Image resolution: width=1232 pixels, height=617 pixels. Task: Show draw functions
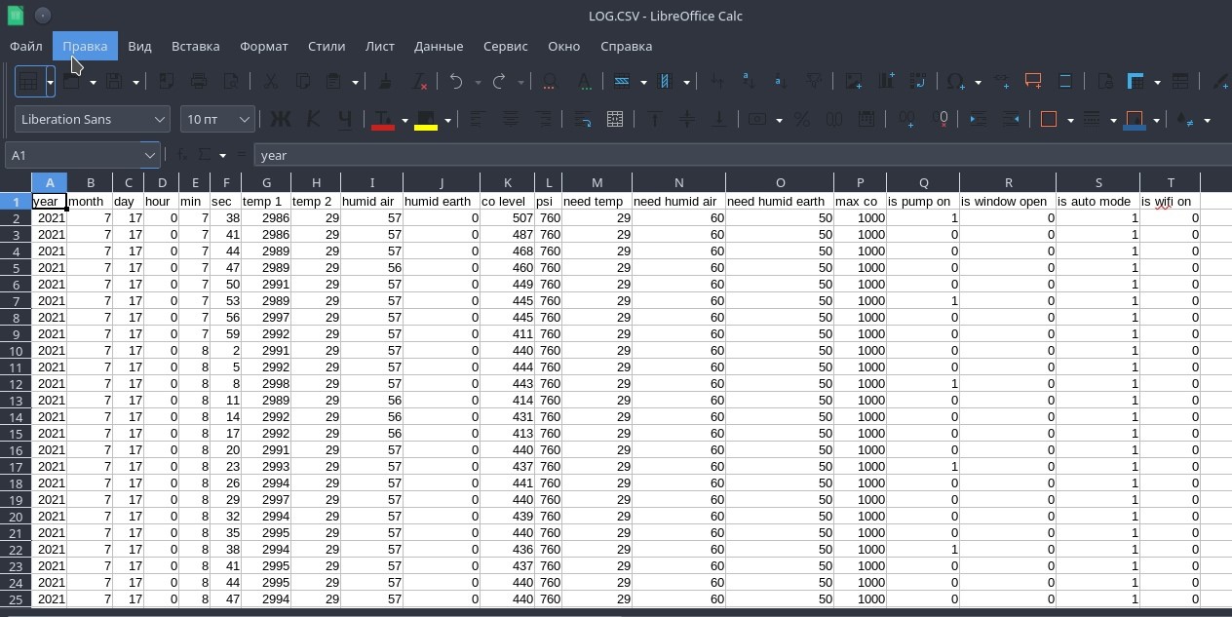click(1221, 82)
